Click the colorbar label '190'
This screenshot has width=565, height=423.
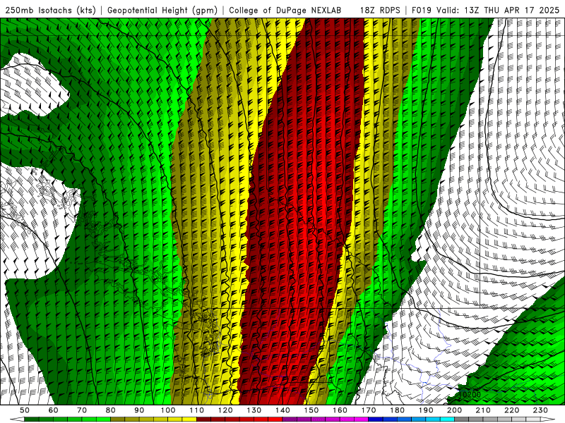[x=426, y=410]
